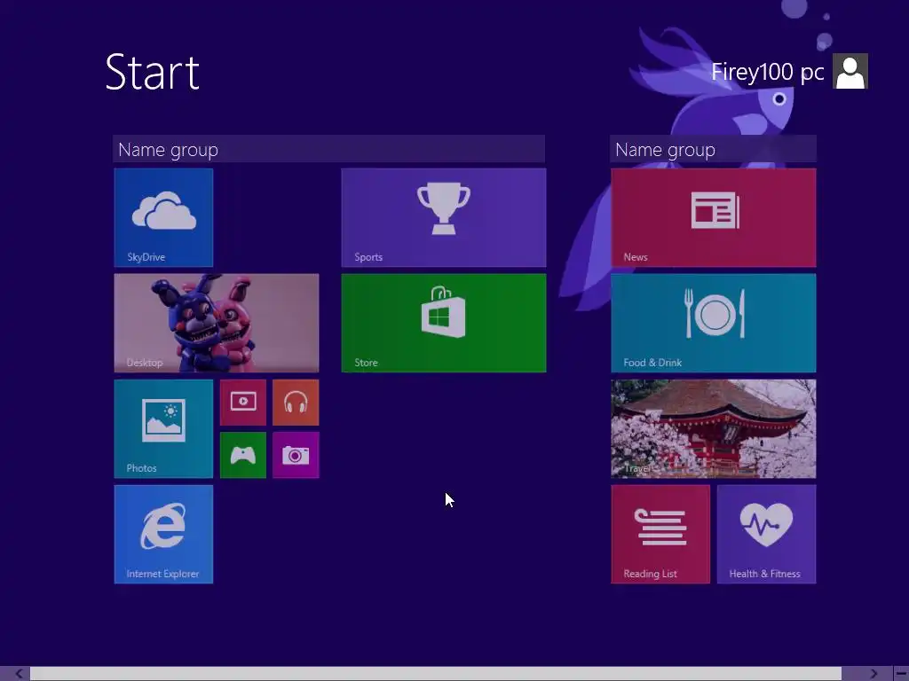Open the News tile
Screen dimensions: 909x681
pos(714,218)
